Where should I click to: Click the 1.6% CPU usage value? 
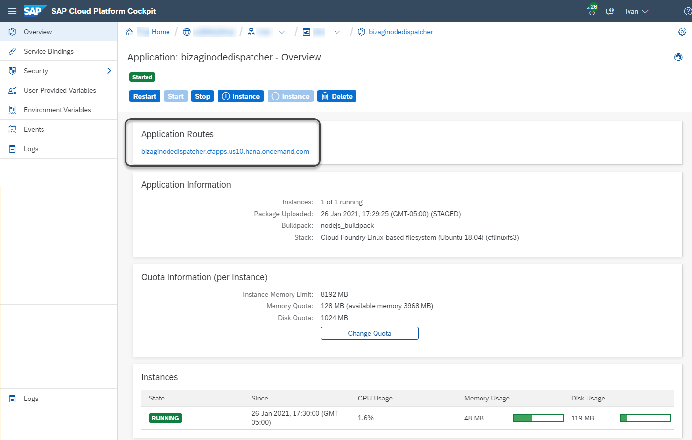click(366, 418)
